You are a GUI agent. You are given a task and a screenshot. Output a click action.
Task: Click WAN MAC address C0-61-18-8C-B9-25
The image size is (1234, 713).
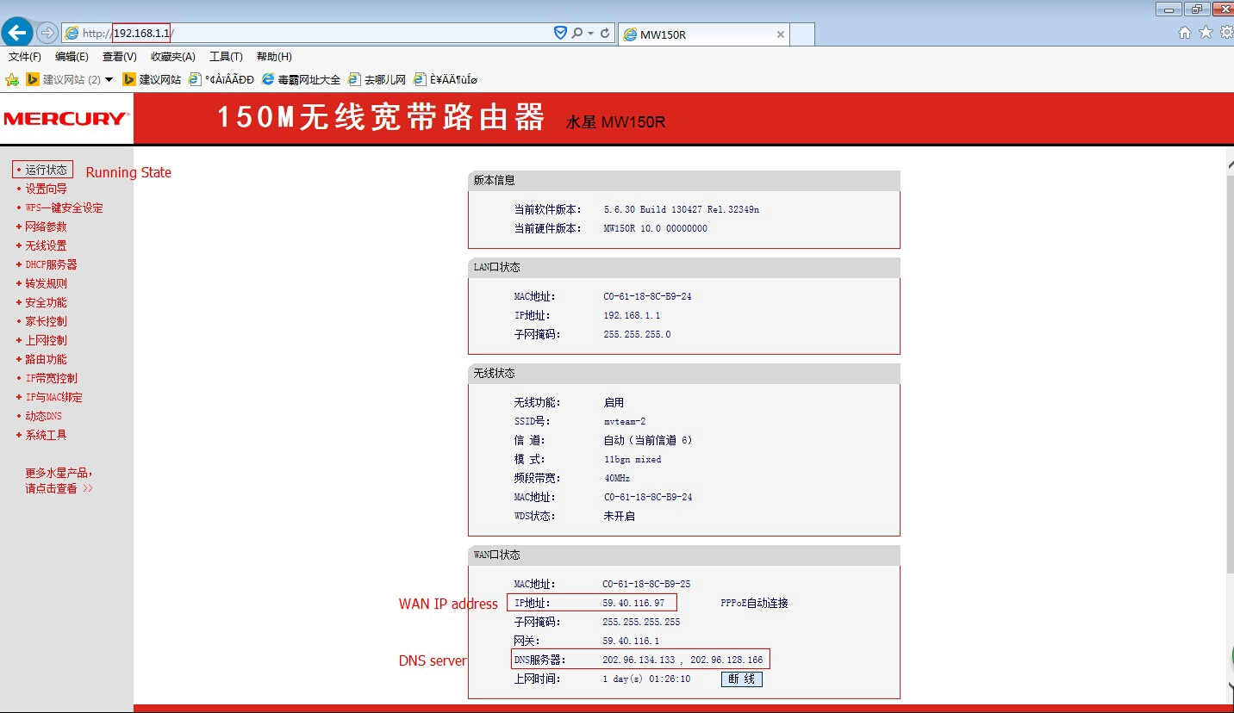646,584
